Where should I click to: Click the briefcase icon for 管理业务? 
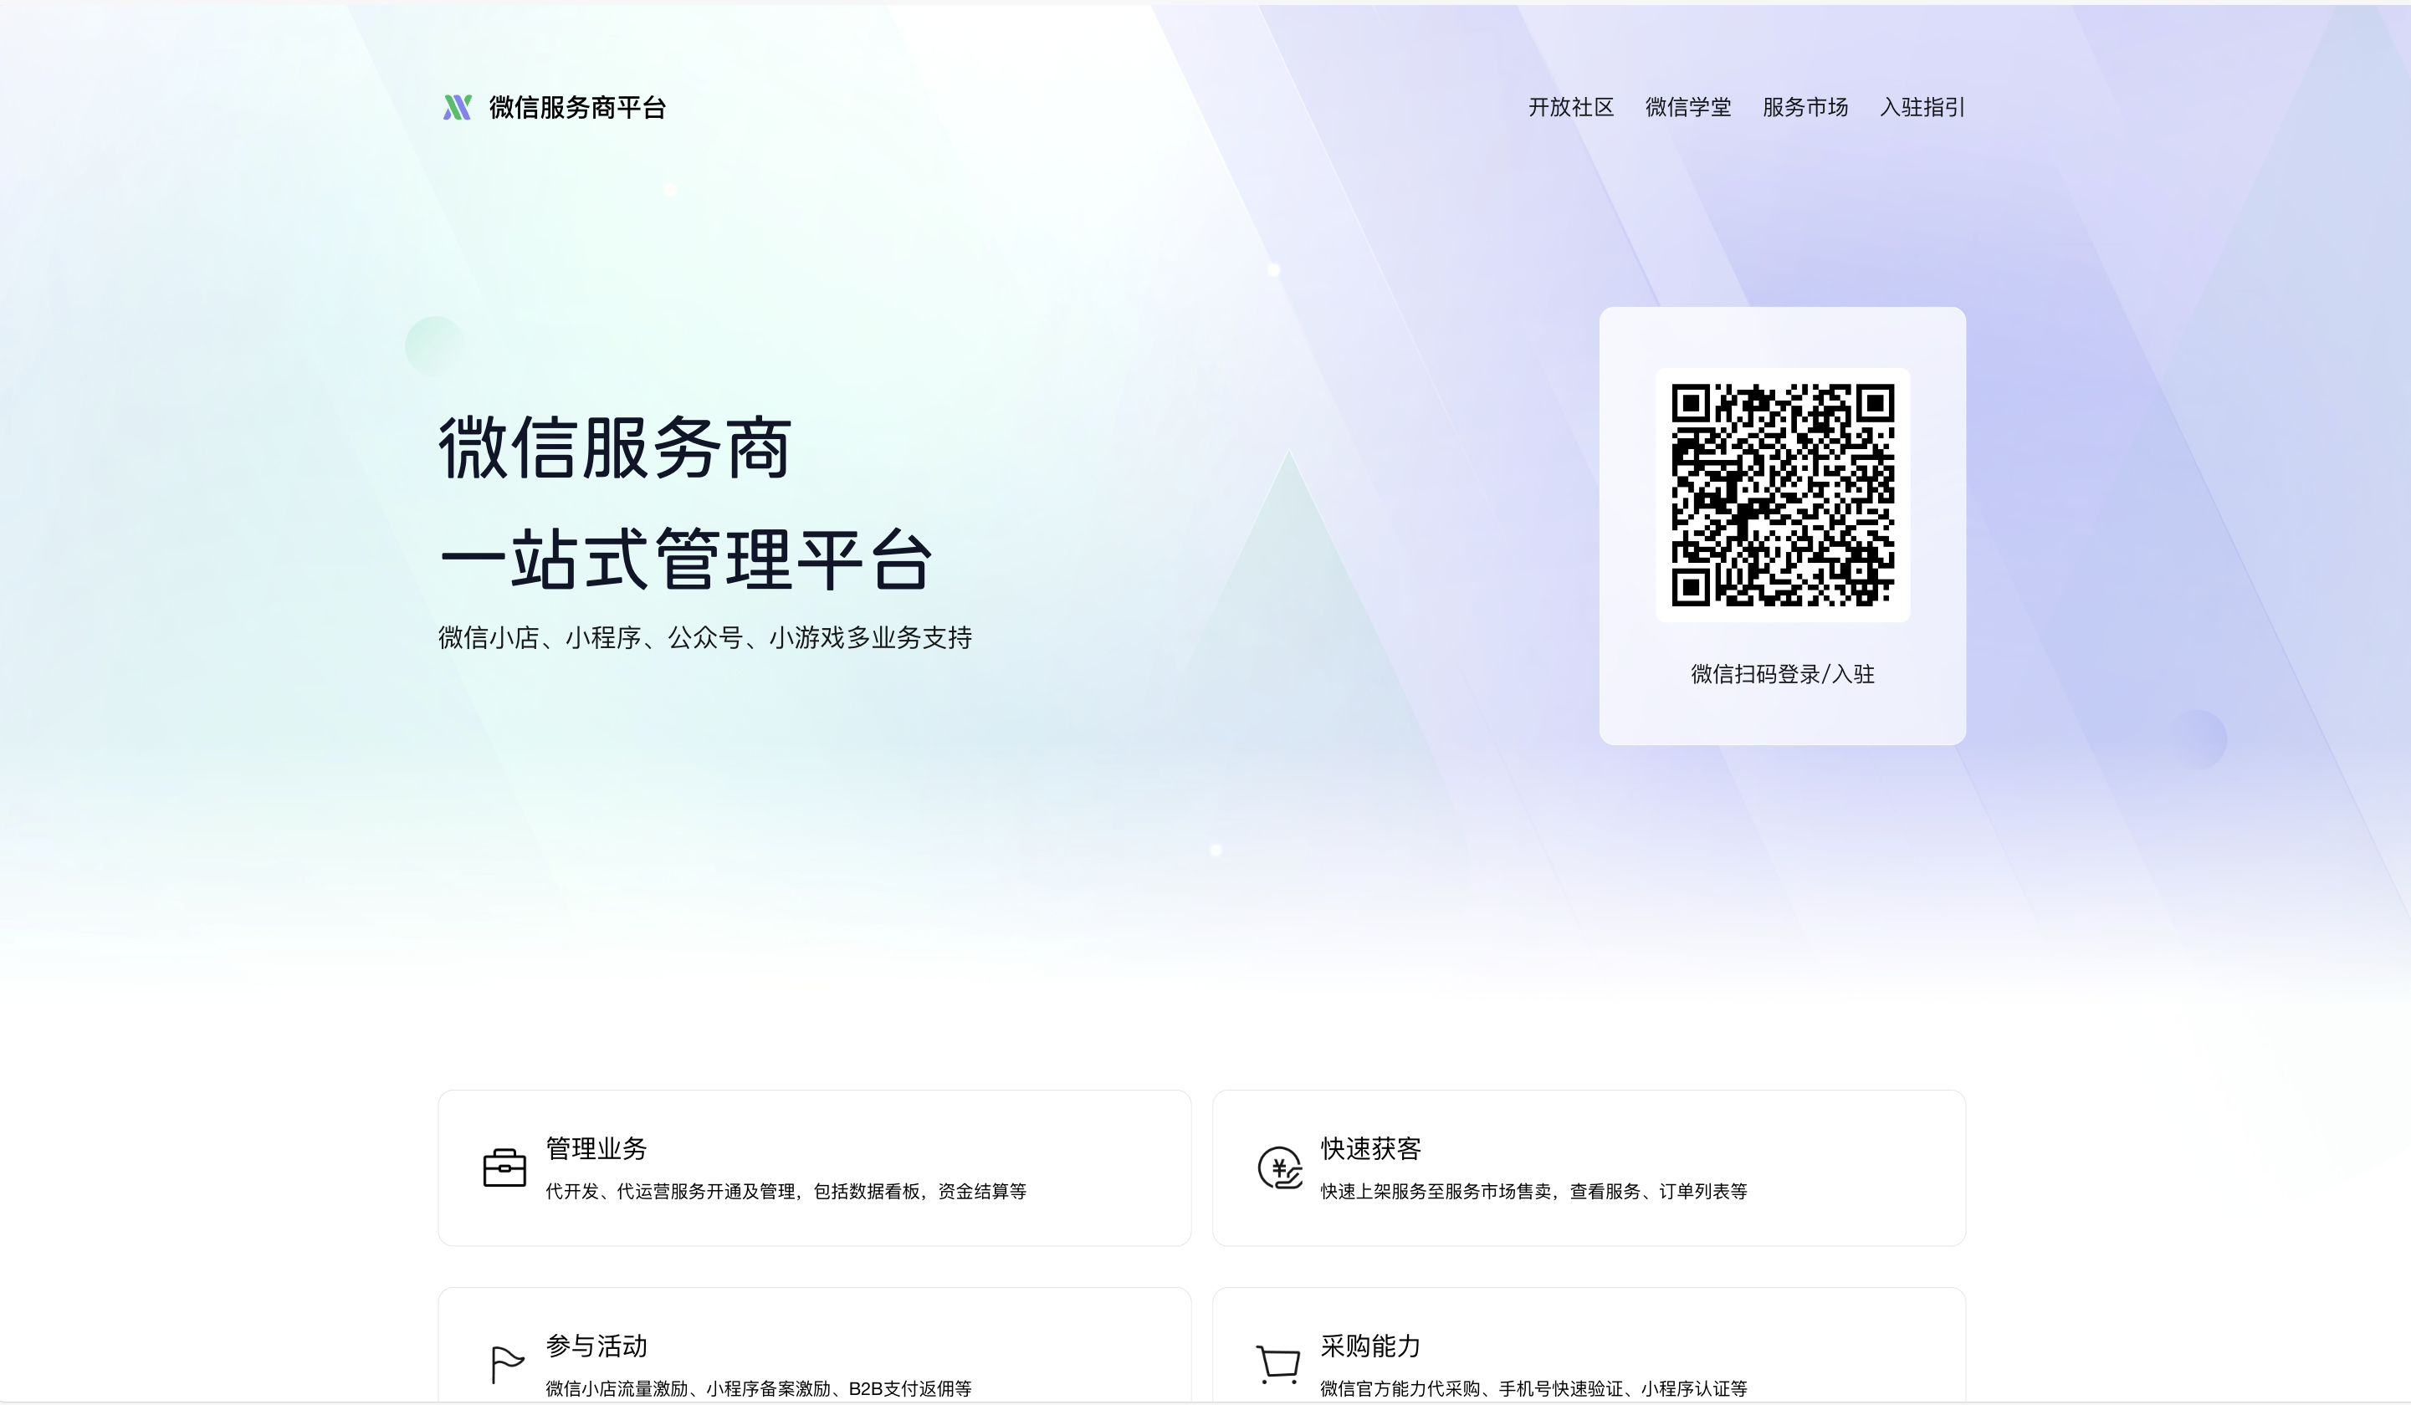[x=504, y=1167]
